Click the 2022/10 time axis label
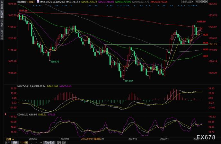This screenshot has height=144, width=221. tap(133, 139)
